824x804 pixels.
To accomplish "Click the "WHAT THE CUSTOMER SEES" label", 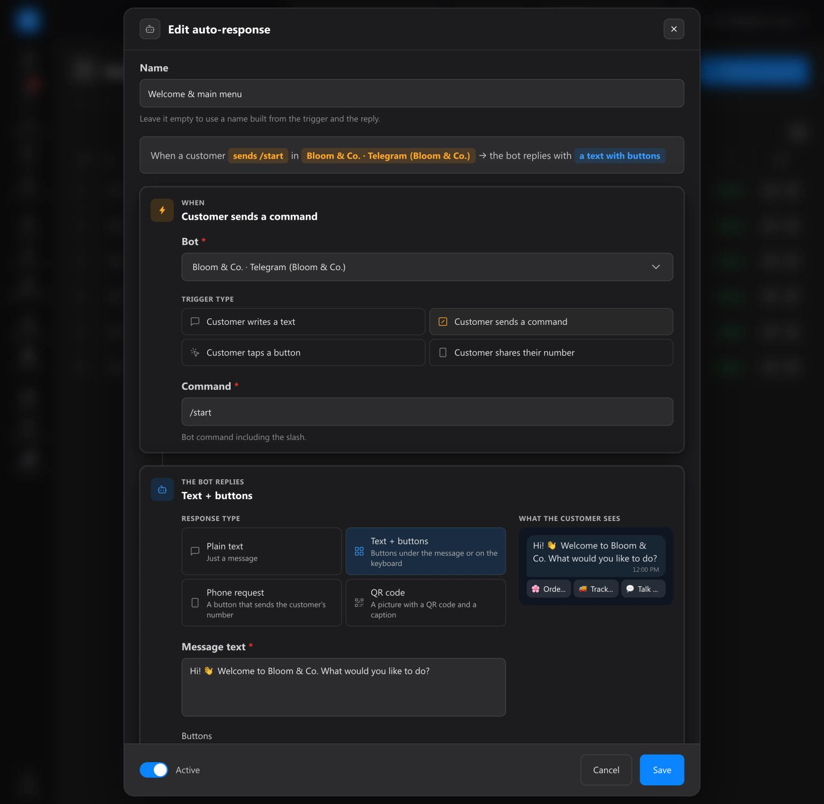I will coord(569,518).
